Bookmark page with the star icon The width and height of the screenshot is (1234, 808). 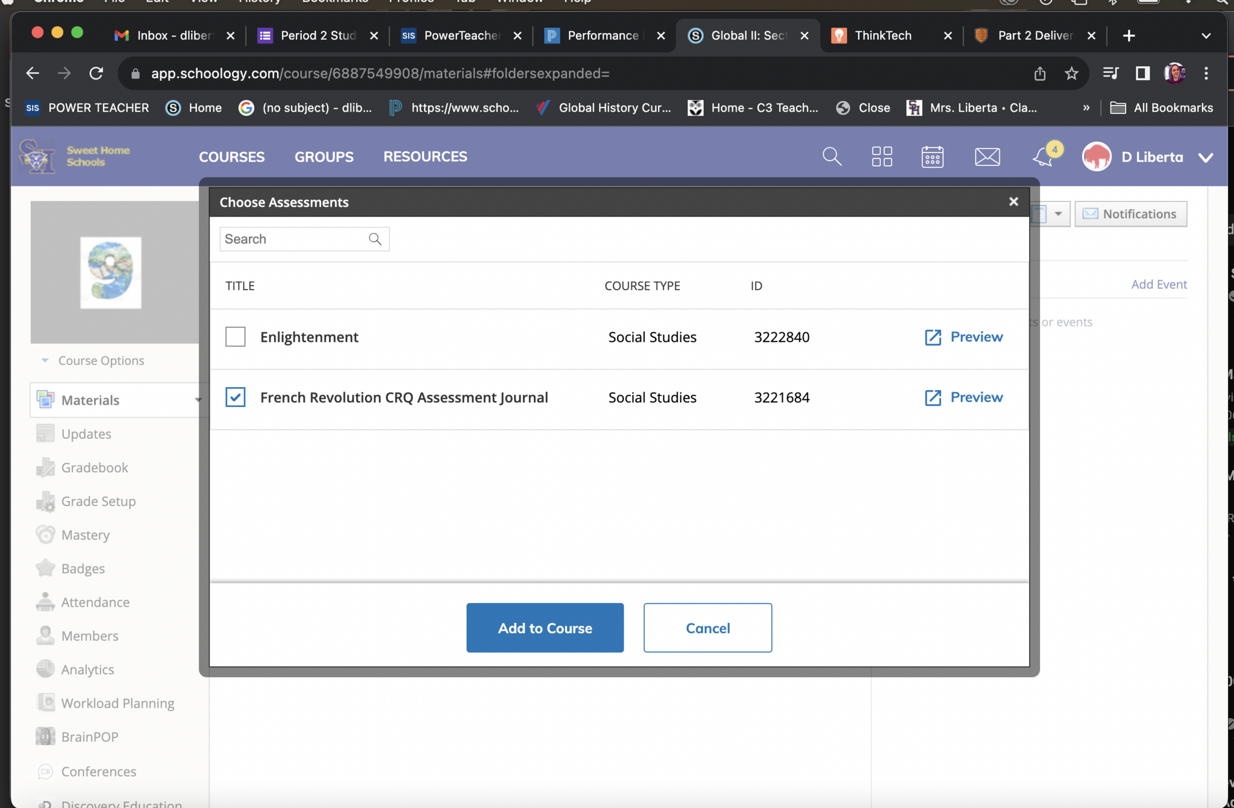(1071, 74)
